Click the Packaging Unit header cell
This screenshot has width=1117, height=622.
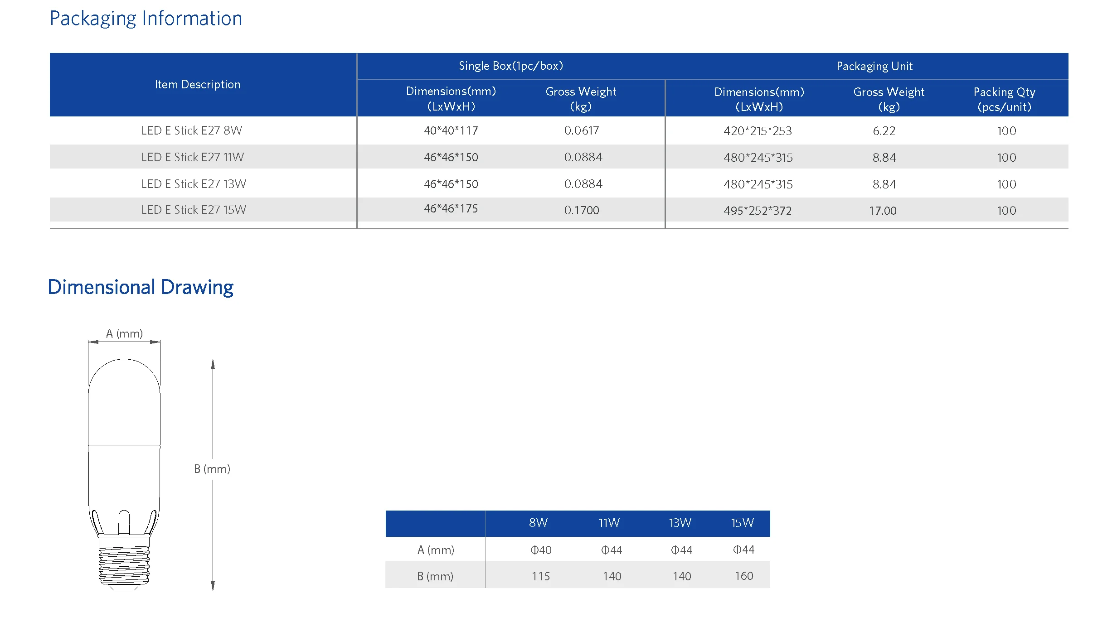tap(874, 67)
